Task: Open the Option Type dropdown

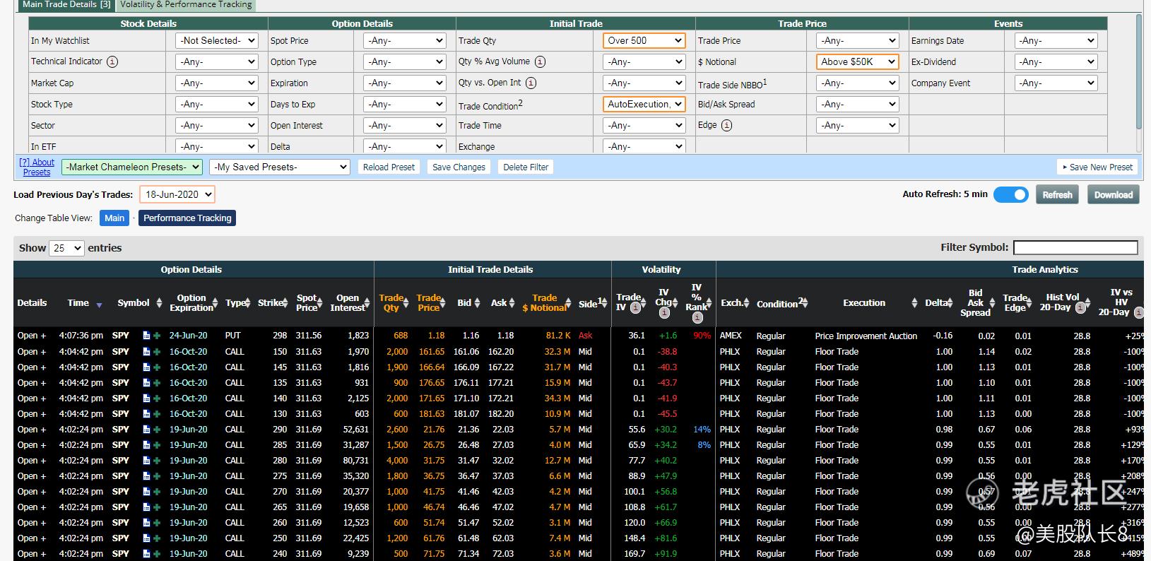Action: pyautogui.click(x=404, y=61)
